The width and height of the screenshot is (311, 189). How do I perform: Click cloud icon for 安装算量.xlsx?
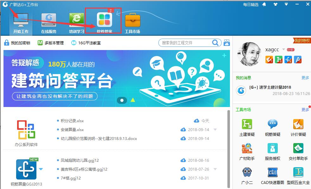click(183, 130)
